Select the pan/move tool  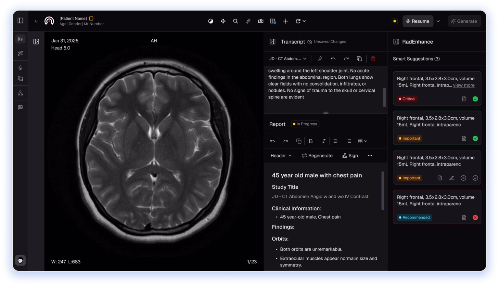pyautogui.click(x=223, y=21)
